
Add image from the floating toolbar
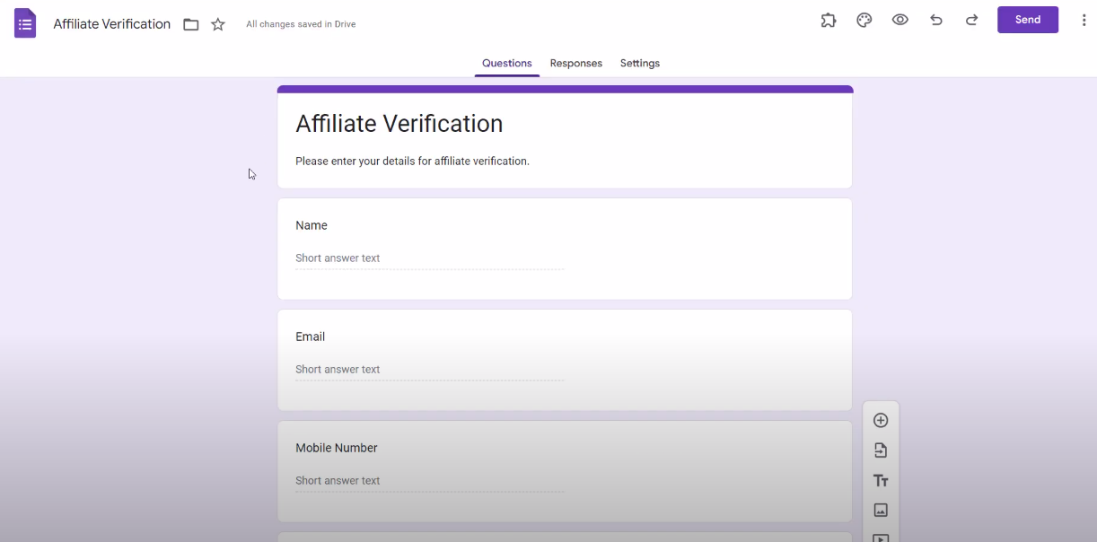[x=881, y=510]
